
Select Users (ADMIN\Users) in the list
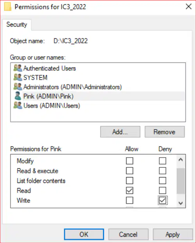[52, 106]
